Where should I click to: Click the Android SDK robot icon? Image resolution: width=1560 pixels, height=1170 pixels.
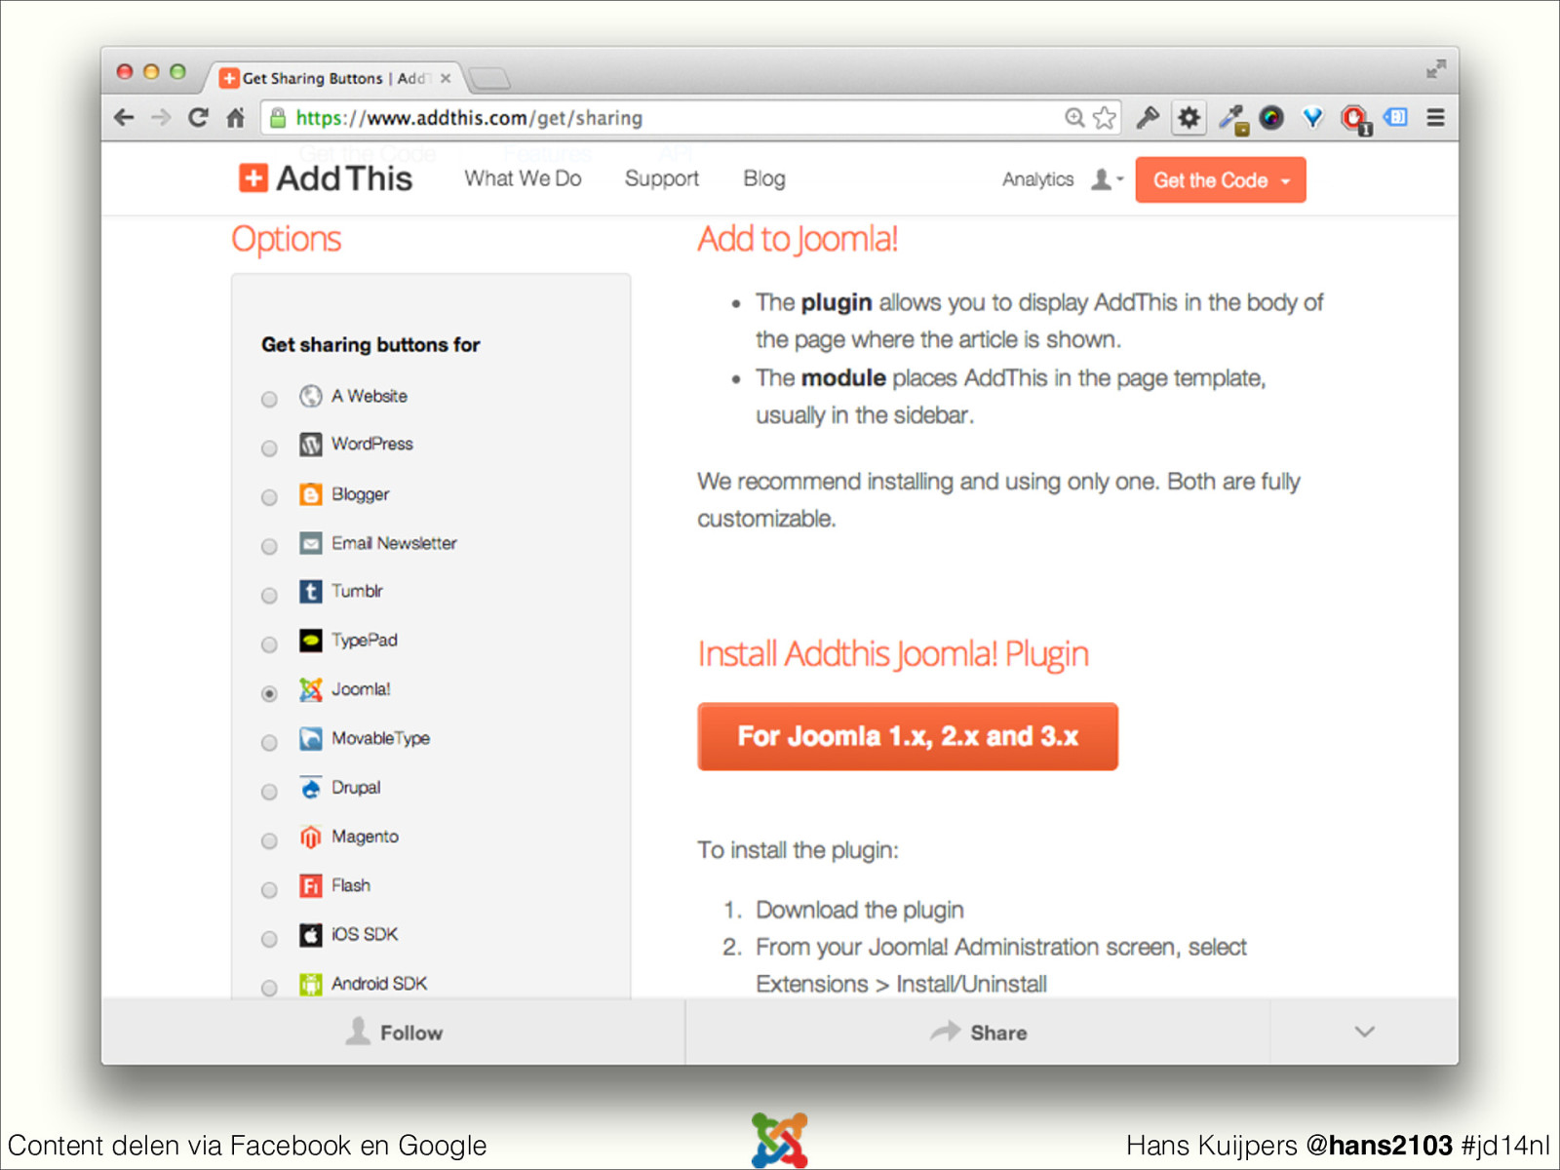tap(310, 985)
